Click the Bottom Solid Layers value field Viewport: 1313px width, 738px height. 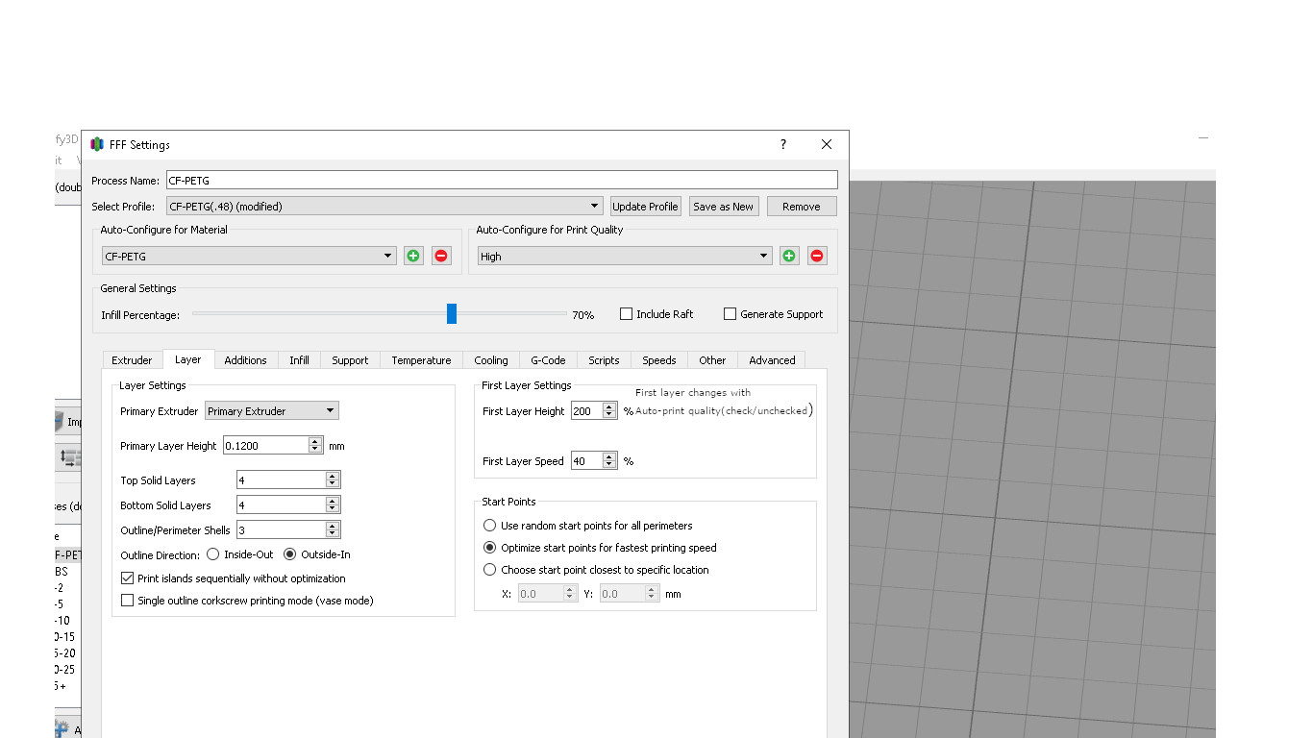pos(281,504)
